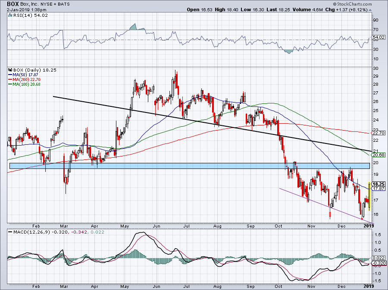The width and height of the screenshot is (388, 290).
Task: Click the 10 level on RSI axis
Action: (375, 59)
